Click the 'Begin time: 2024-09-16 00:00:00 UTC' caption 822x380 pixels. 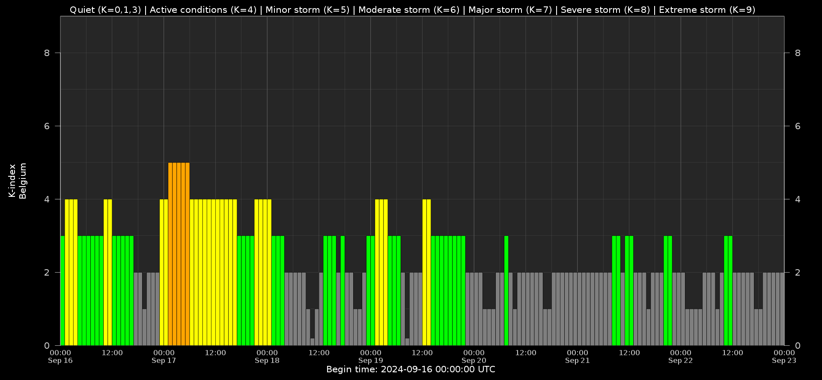411,369
